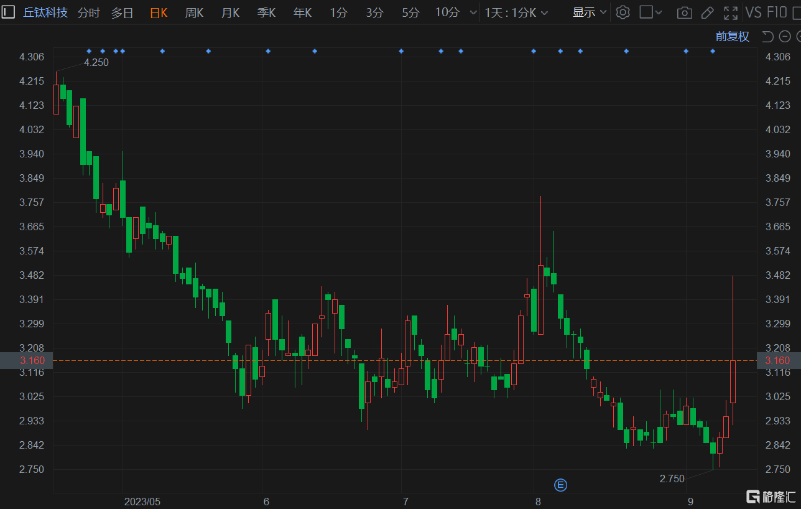The image size is (801, 509).
Task: Click the undo arrow icon
Action: 767,37
